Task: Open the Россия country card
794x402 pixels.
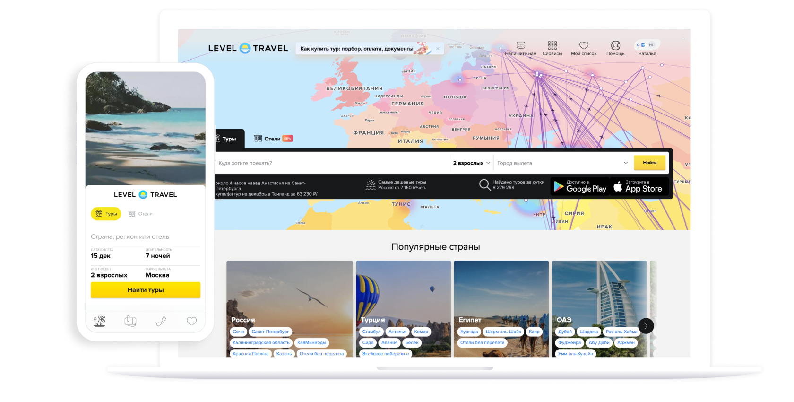Action: [x=289, y=309]
